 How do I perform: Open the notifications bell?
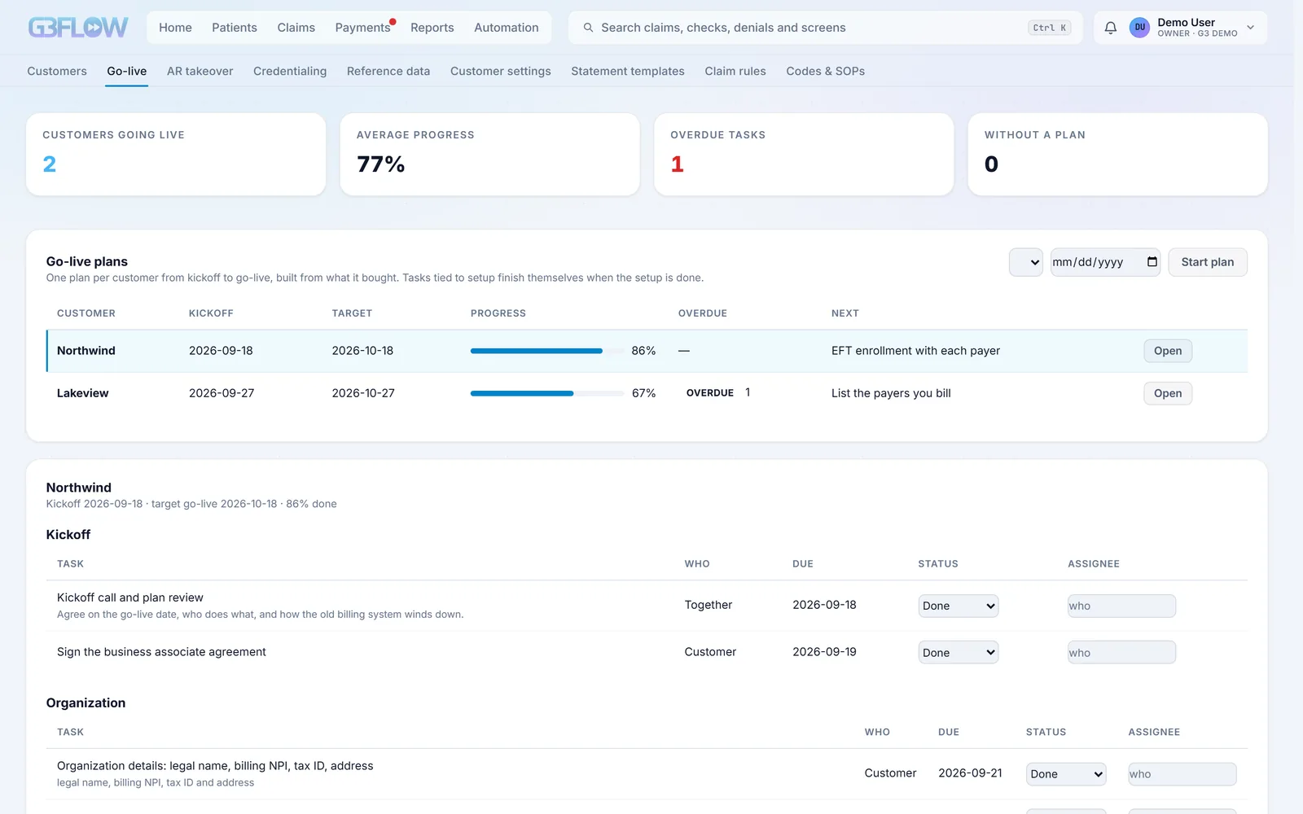(1110, 28)
